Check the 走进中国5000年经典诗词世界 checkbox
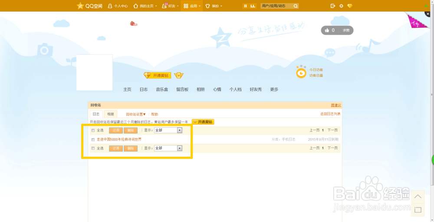The height and width of the screenshot is (222, 434). 93,139
